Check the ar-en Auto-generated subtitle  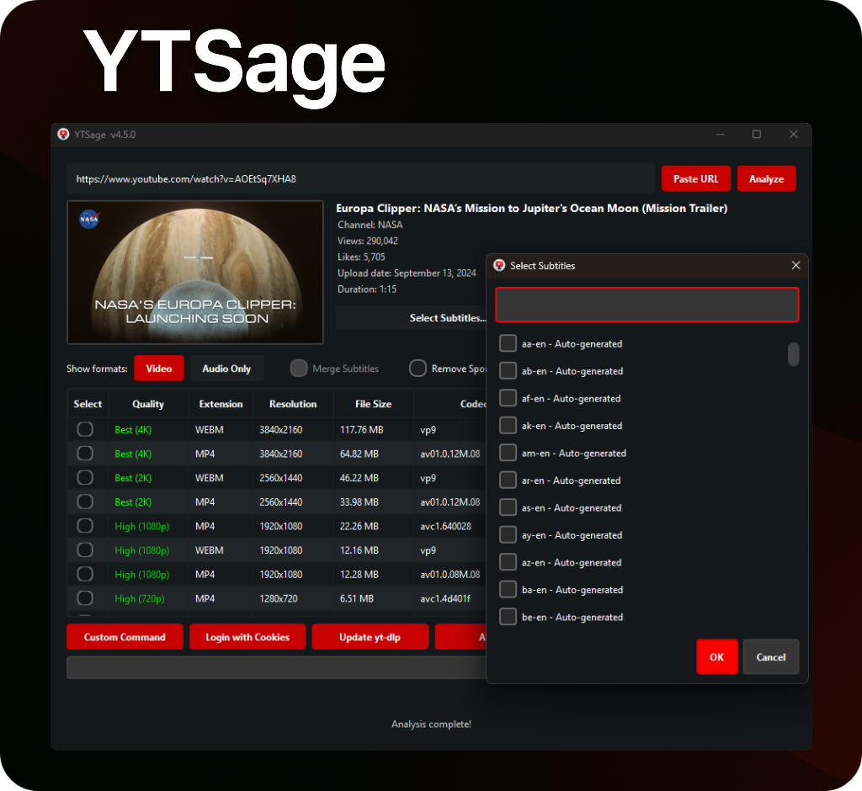pyautogui.click(x=508, y=480)
